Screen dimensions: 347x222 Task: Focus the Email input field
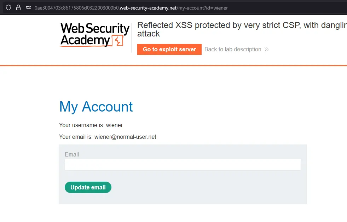(183, 165)
